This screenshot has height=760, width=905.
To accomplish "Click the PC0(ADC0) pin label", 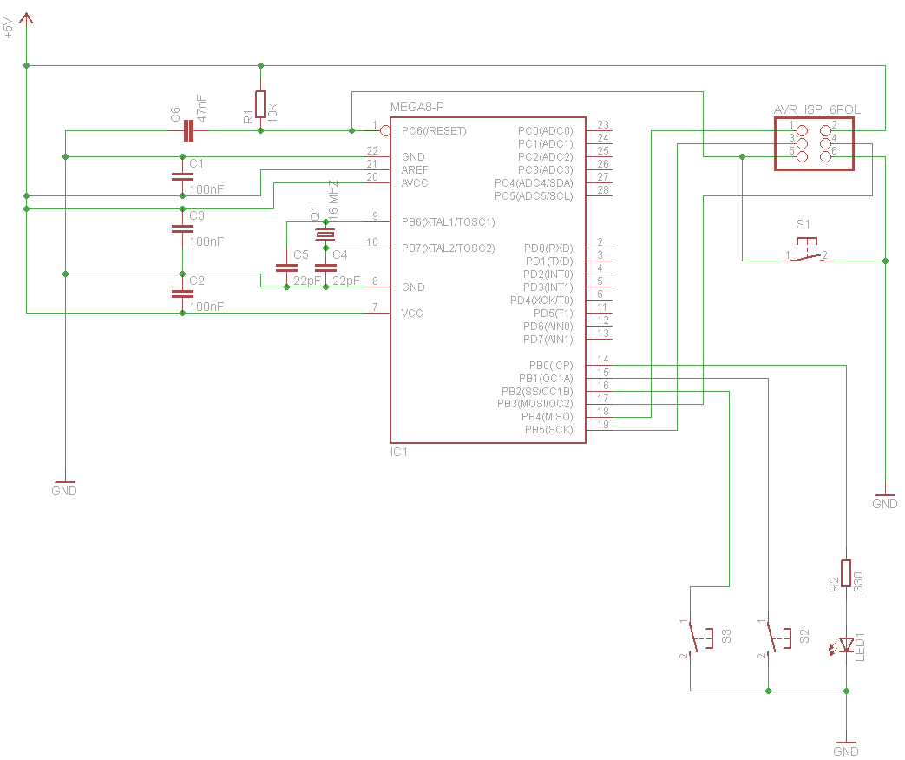I will pyautogui.click(x=546, y=130).
